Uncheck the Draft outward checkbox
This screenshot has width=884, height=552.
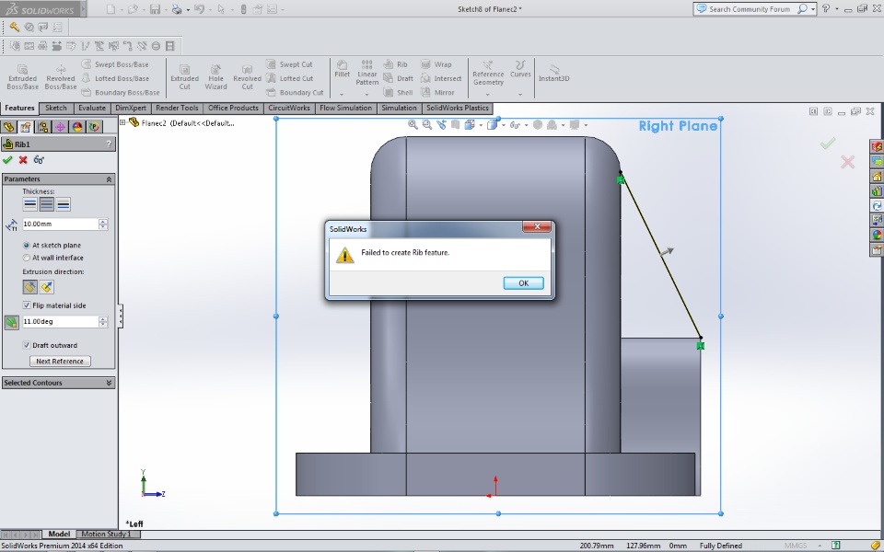26,345
